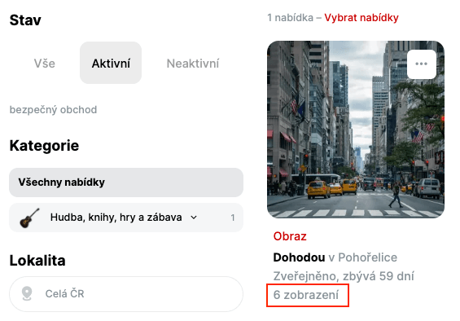Expand the Hudba, knihy category chevron
Screen dimensions: 460x321
194,218
